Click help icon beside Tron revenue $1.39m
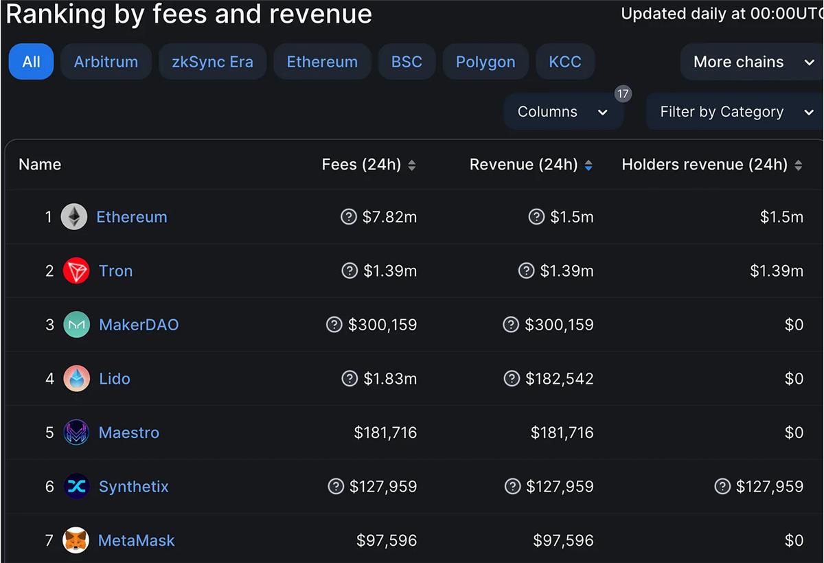The image size is (824, 563). 526,271
